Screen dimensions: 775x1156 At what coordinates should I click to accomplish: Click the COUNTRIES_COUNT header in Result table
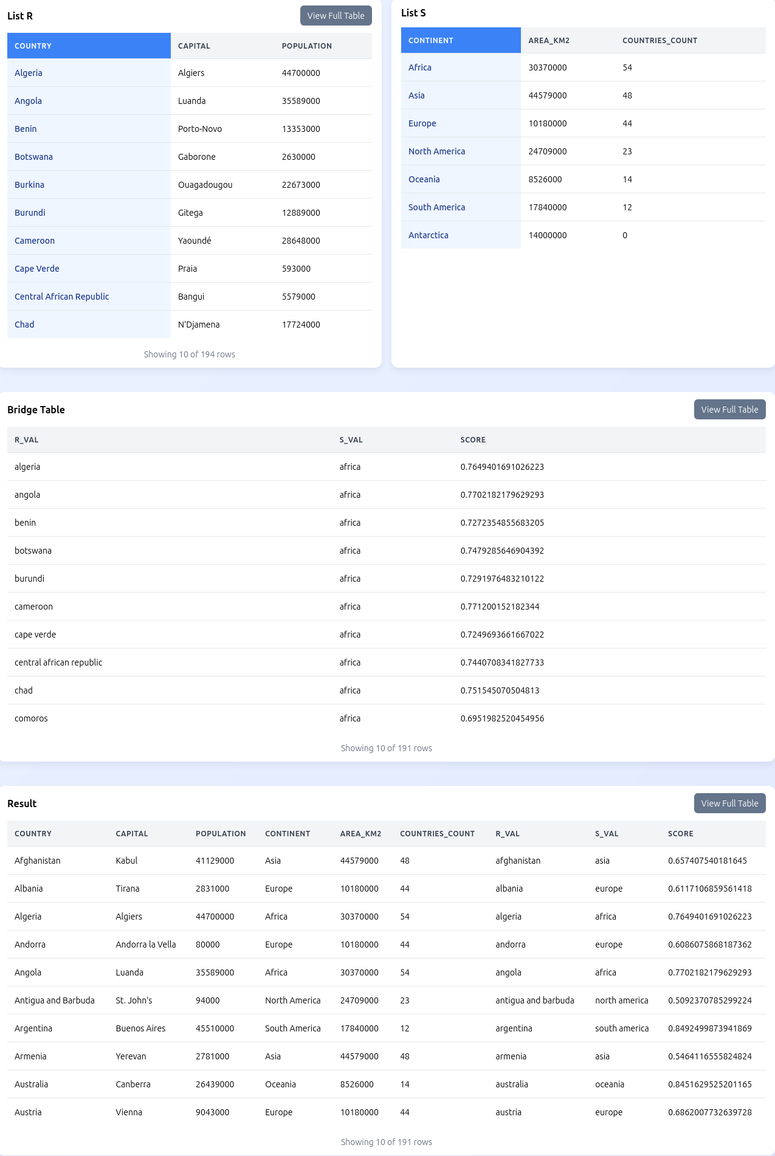coord(437,834)
